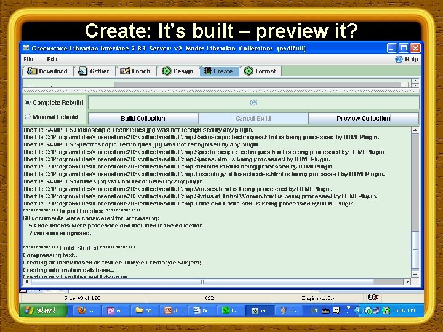Click the Enrich tab pencil icon
Image resolution: width=443 pixels, height=332 pixels.
click(125, 71)
